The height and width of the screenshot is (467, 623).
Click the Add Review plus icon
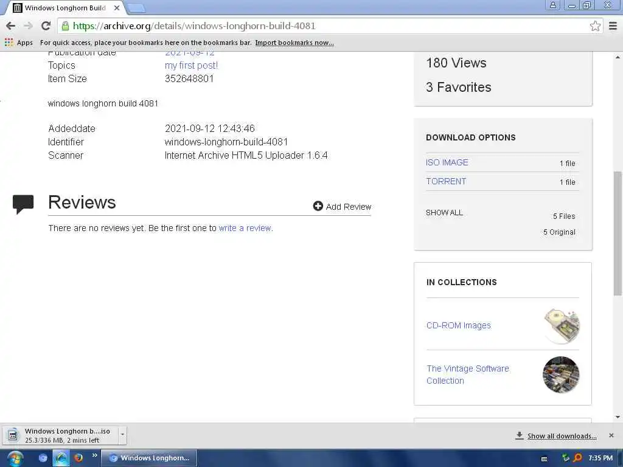tap(318, 206)
